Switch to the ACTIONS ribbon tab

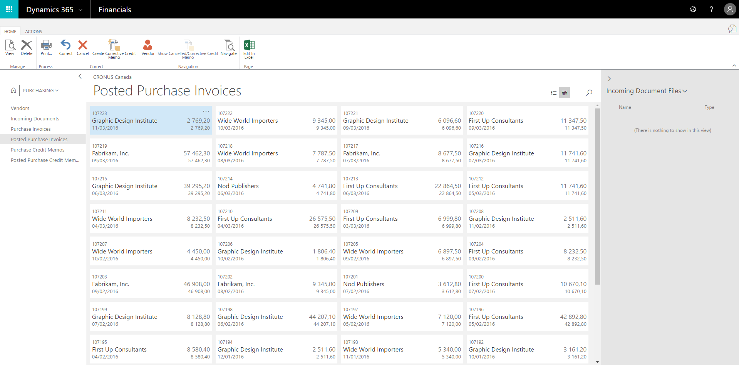[x=34, y=32]
